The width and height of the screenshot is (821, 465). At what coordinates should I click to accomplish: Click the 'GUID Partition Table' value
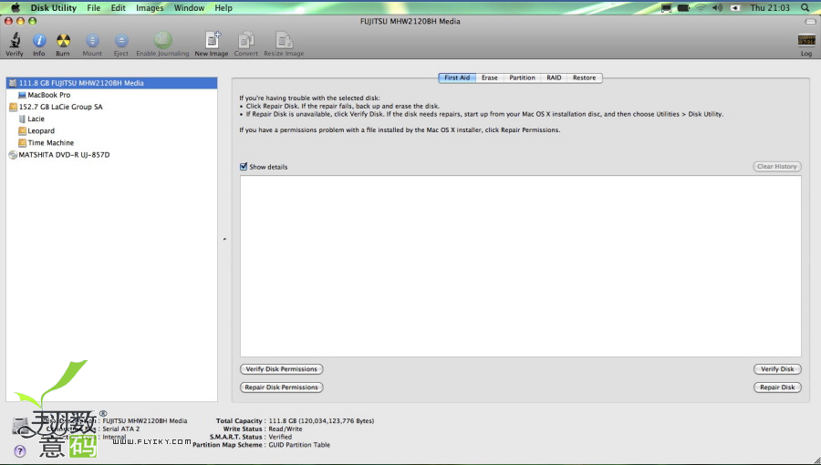coord(299,445)
